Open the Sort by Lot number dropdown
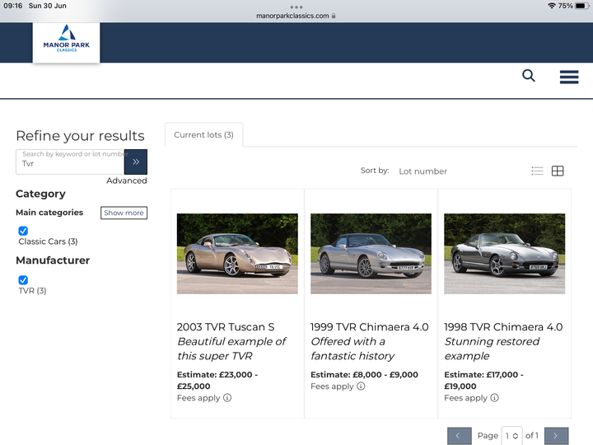This screenshot has height=445, width=593. pyautogui.click(x=423, y=171)
